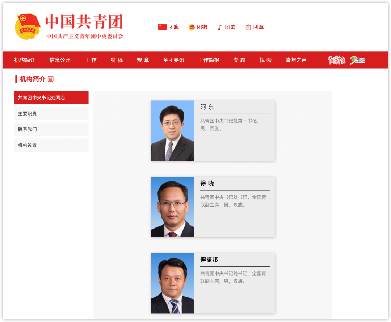Click 机构设置 in the left sidebar

click(x=51, y=145)
